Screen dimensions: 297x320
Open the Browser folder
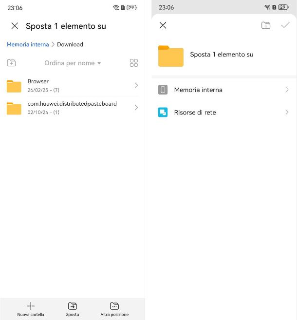[73, 86]
